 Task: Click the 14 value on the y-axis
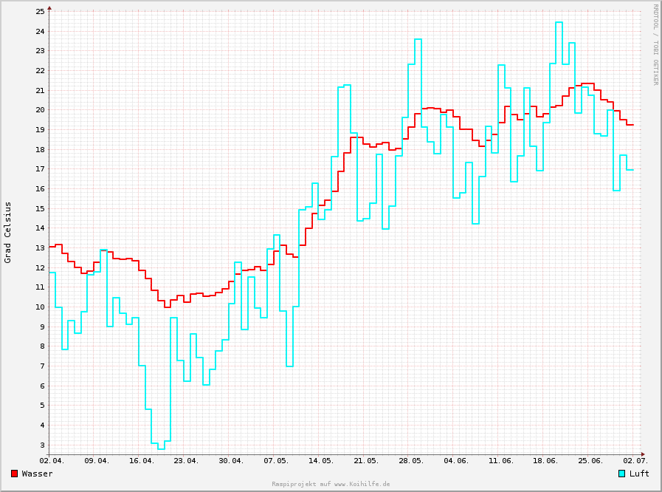[40, 228]
